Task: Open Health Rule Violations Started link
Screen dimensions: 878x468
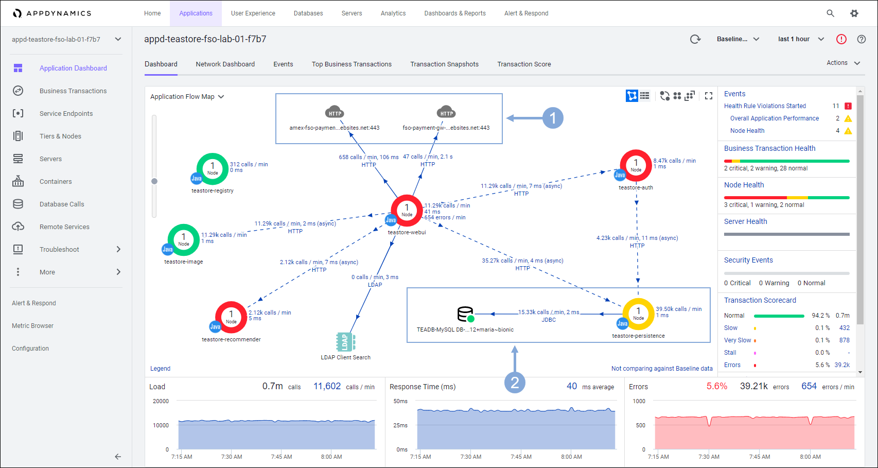Action: pyautogui.click(x=765, y=106)
